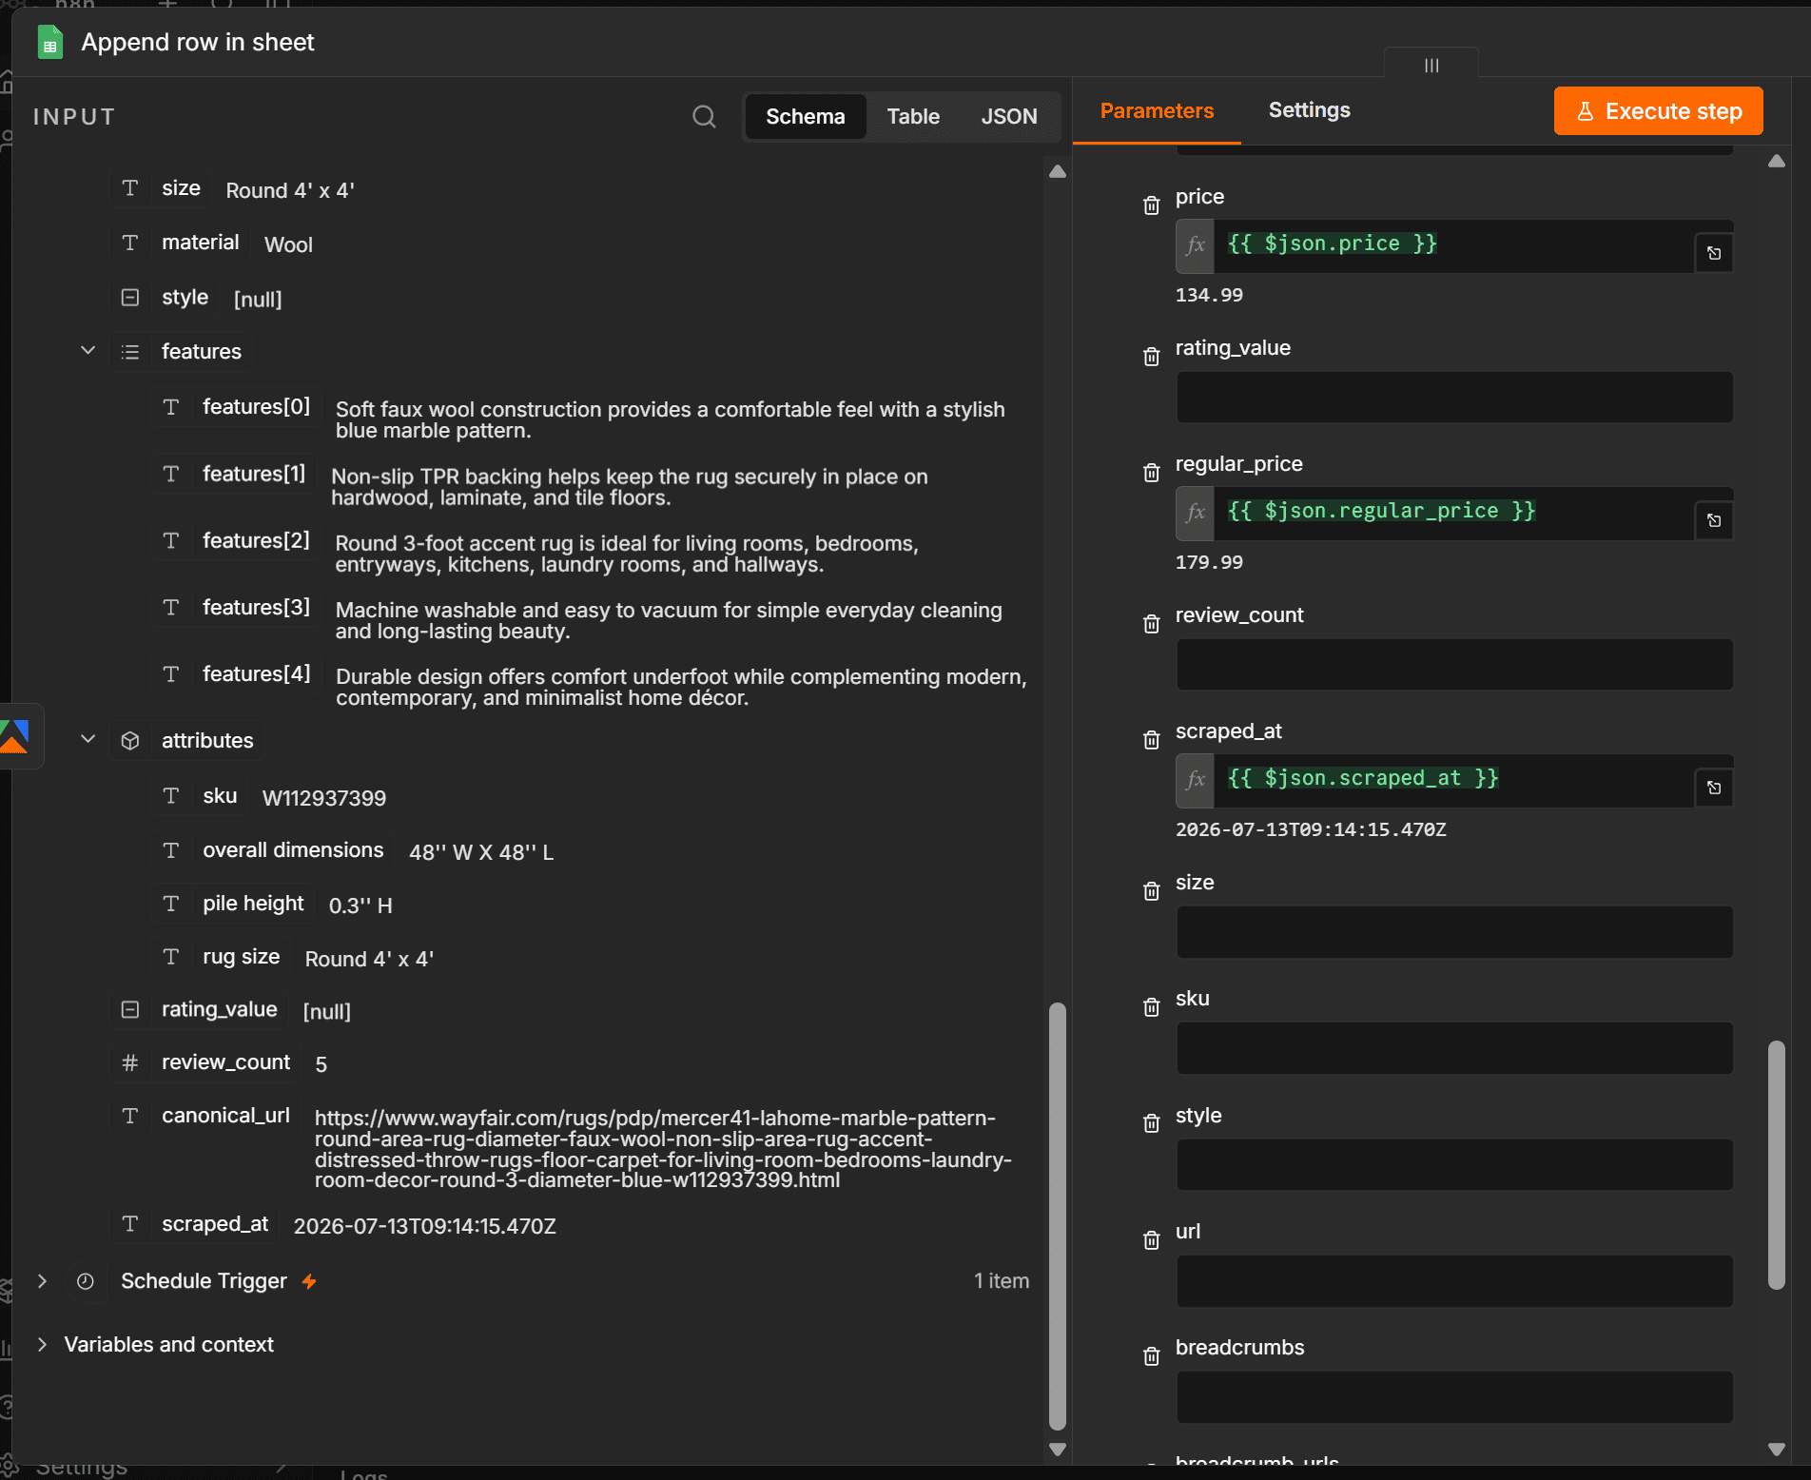Collapse the features list

pos(88,351)
